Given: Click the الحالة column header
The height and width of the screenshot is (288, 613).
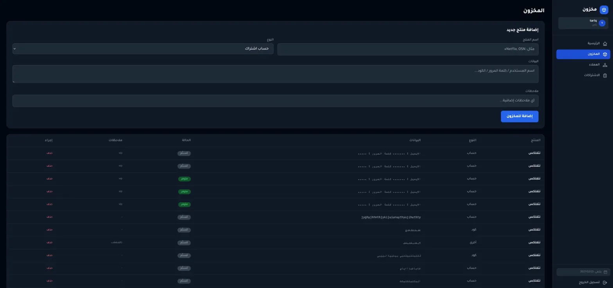Looking at the screenshot, I should 186,140.
